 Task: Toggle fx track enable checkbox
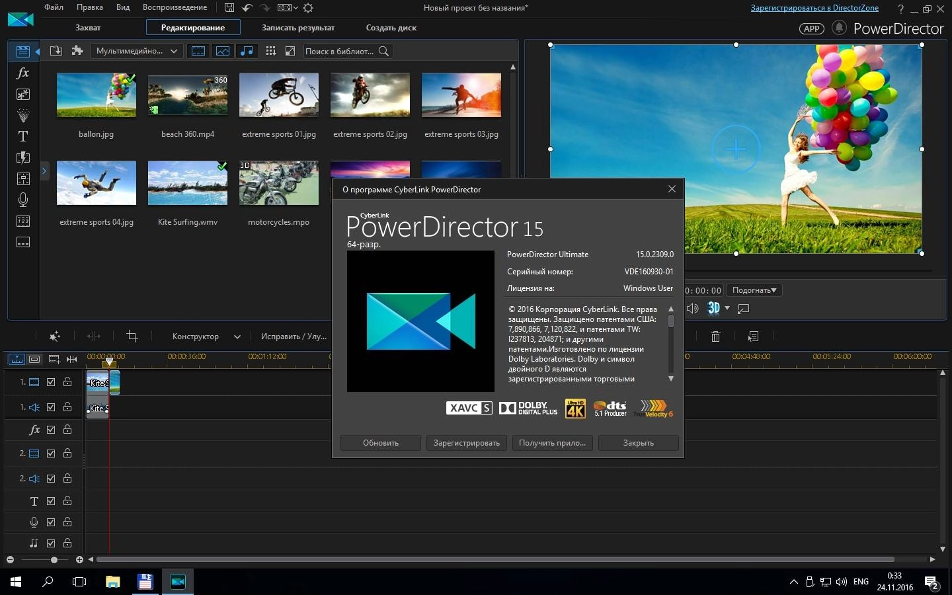pyautogui.click(x=51, y=429)
